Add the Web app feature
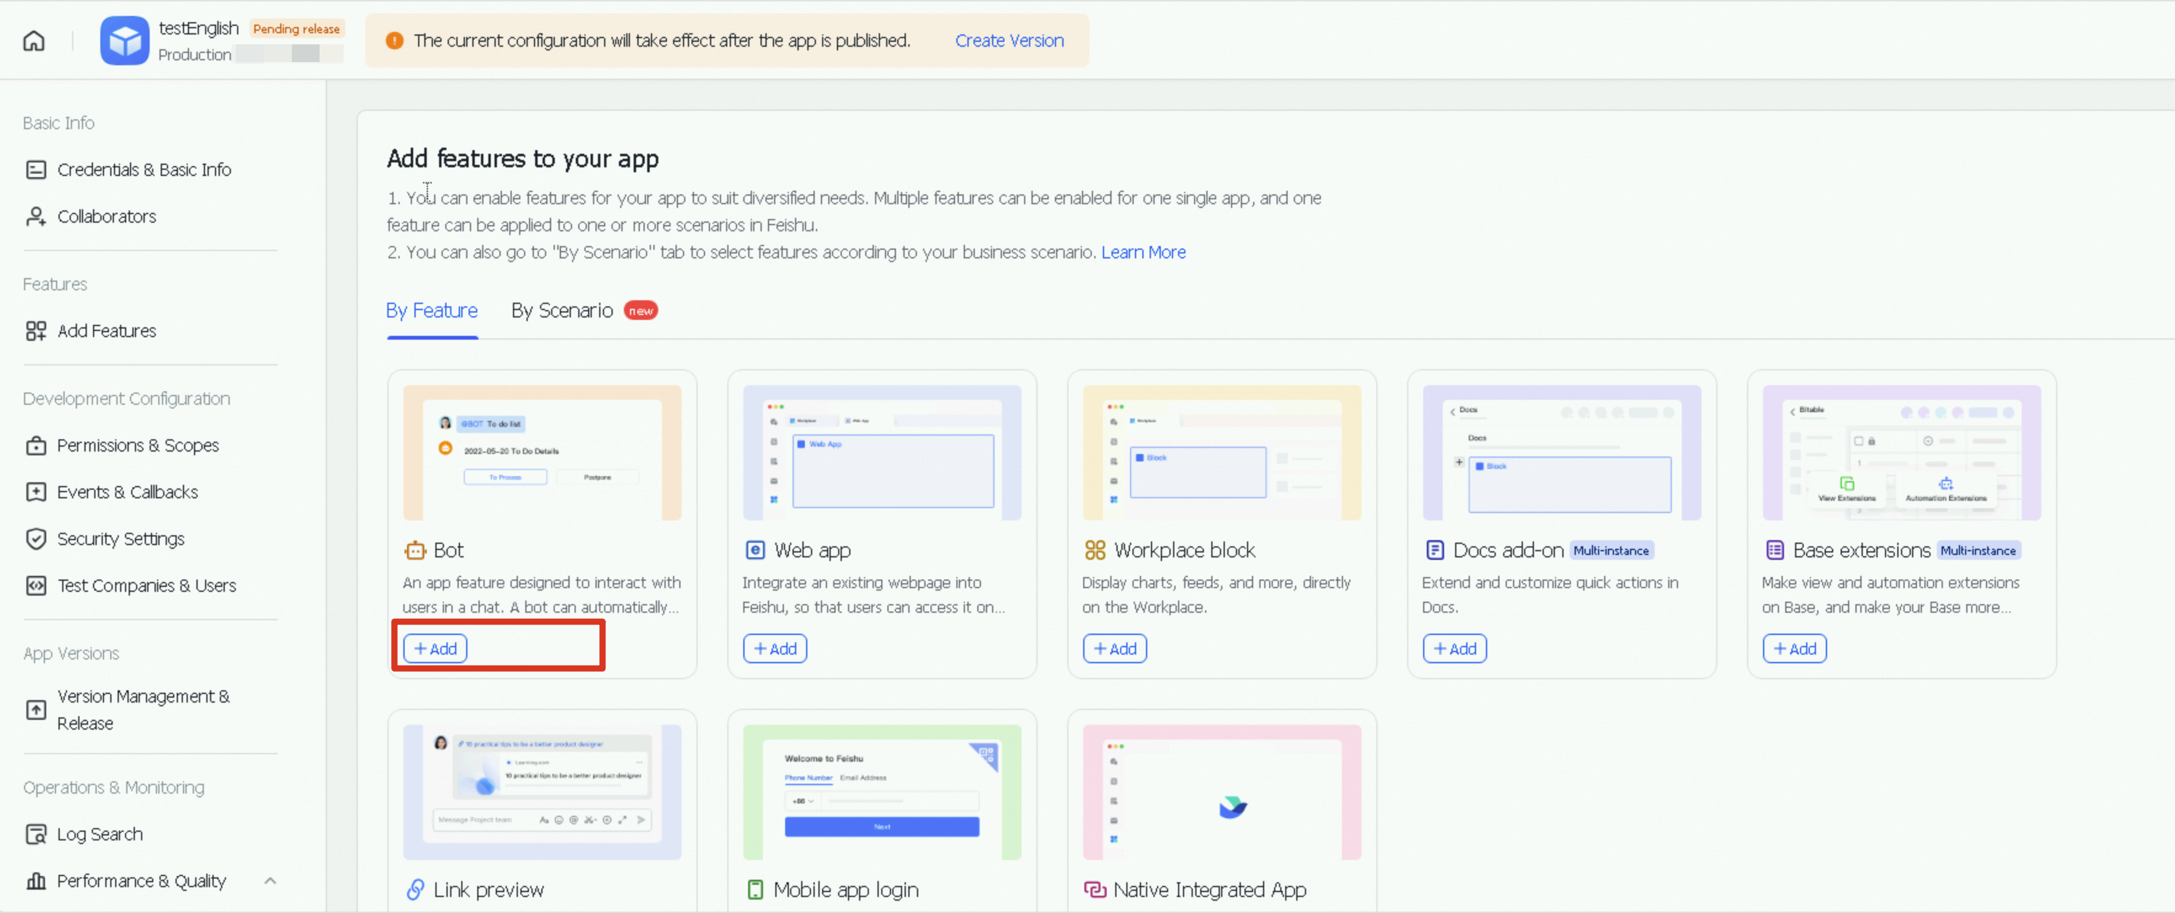Image resolution: width=2175 pixels, height=913 pixels. pos(774,649)
